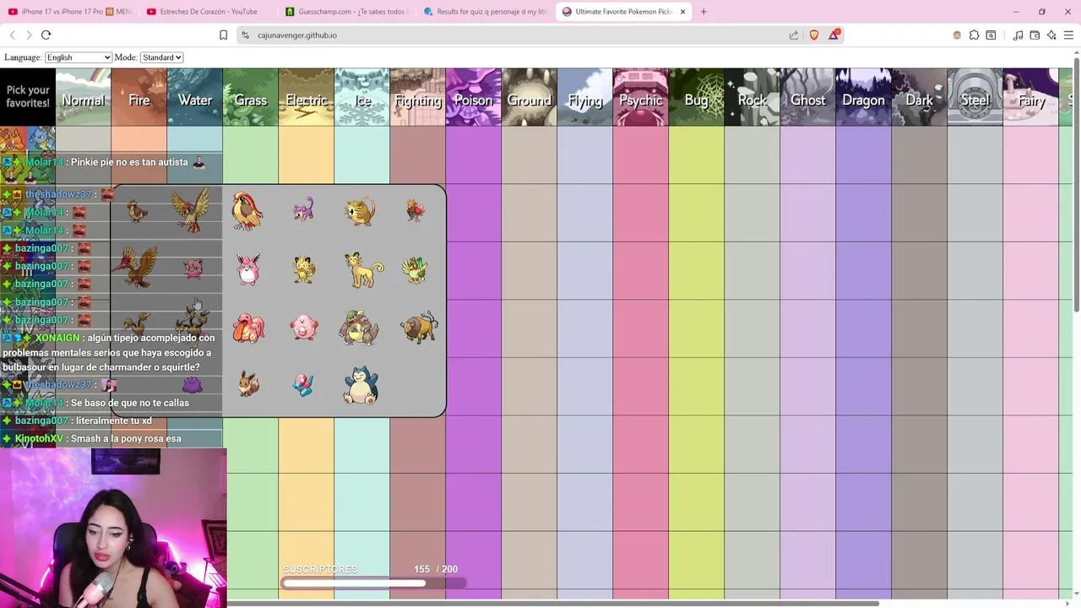Open the music playlist icon in toolbar

tap(1018, 35)
